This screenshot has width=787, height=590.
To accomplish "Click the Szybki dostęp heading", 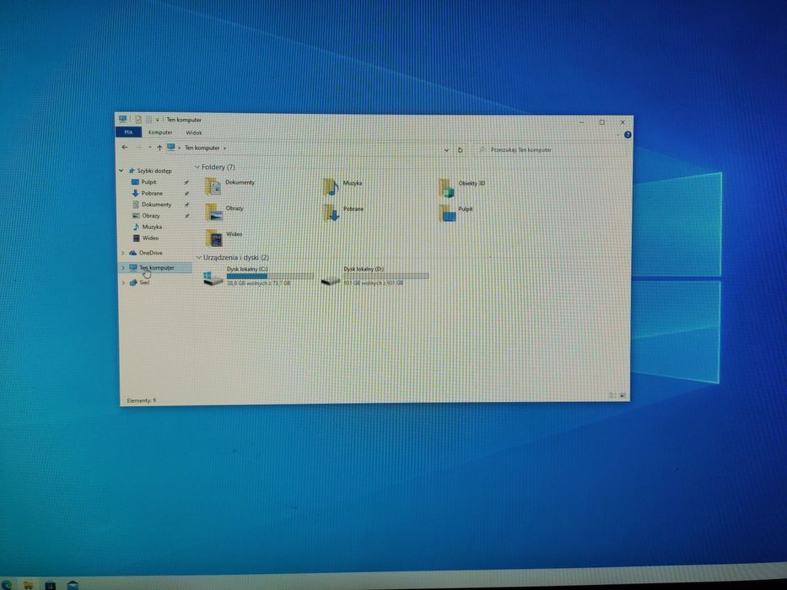I will [x=154, y=170].
